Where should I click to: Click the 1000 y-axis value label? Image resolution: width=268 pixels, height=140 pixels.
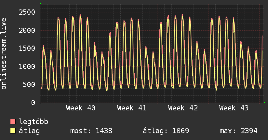27,66
